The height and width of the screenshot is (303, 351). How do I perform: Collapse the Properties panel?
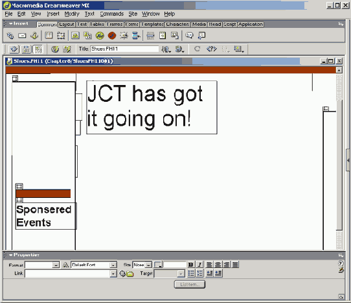point(11,255)
